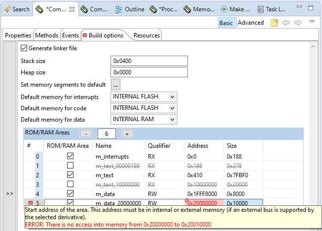
Task: Uncheck the m_data area checkbox
Action: 70,194
